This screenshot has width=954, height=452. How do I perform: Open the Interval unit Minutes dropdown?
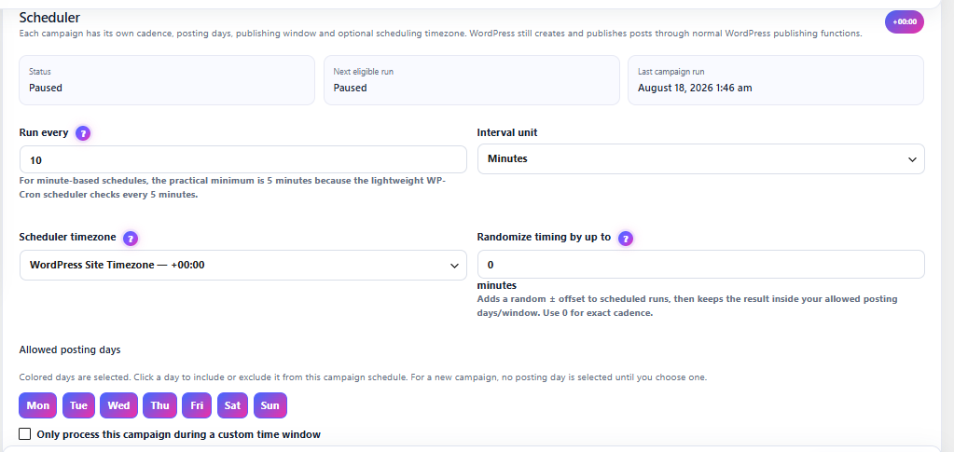pos(701,158)
